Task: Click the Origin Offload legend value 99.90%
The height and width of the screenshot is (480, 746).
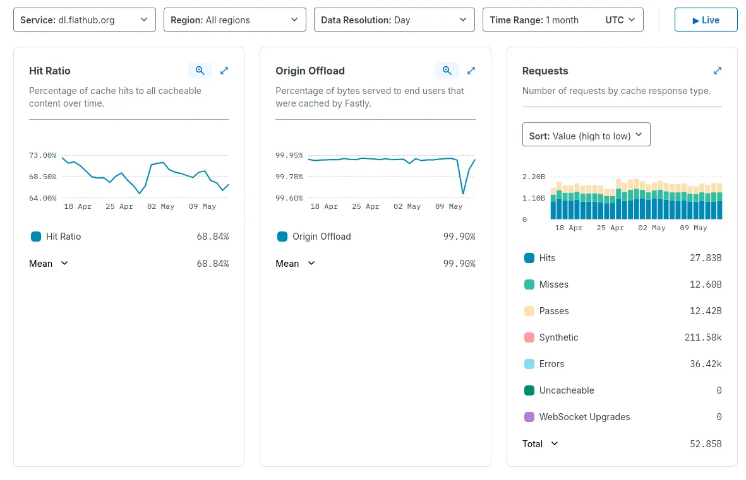Action: (x=459, y=237)
